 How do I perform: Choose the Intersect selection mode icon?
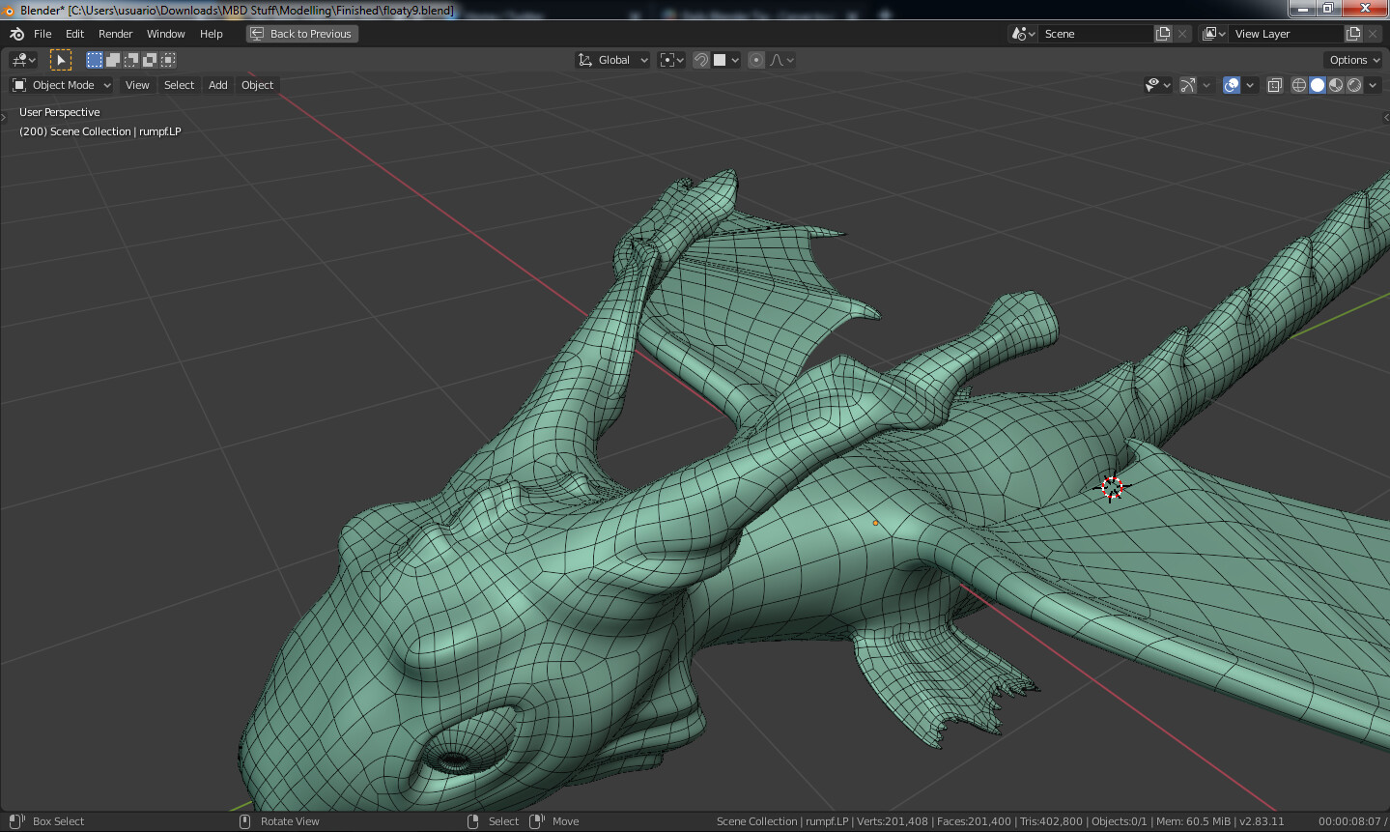[x=168, y=60]
